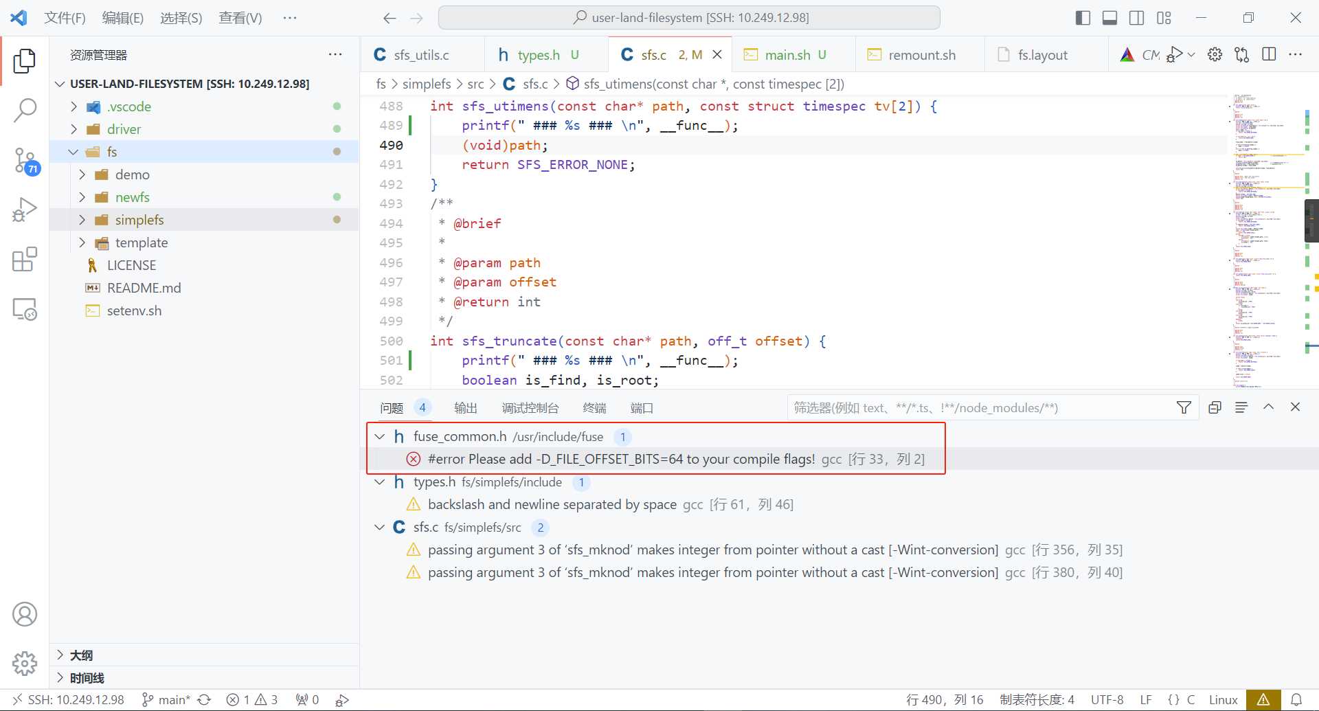The width and height of the screenshot is (1319, 711).
Task: Open the Run and Debug view
Action: pyautogui.click(x=25, y=210)
